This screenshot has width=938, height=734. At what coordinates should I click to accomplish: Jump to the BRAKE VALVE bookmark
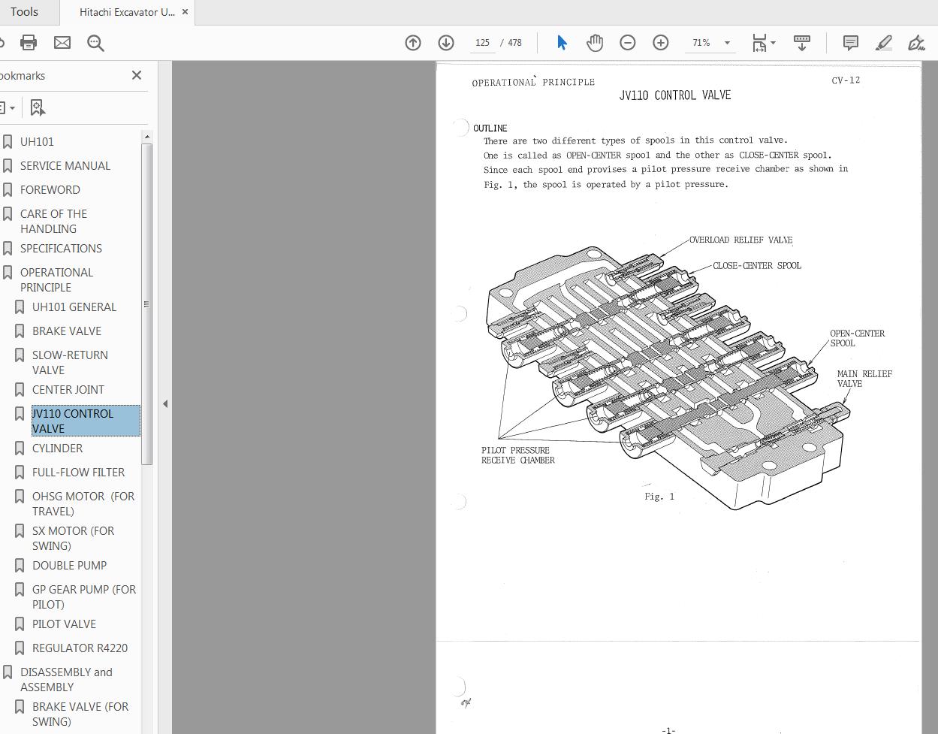click(68, 331)
